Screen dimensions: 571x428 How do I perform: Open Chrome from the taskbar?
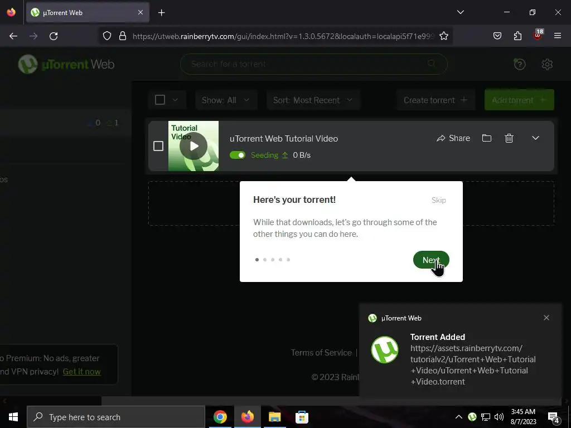(220, 417)
